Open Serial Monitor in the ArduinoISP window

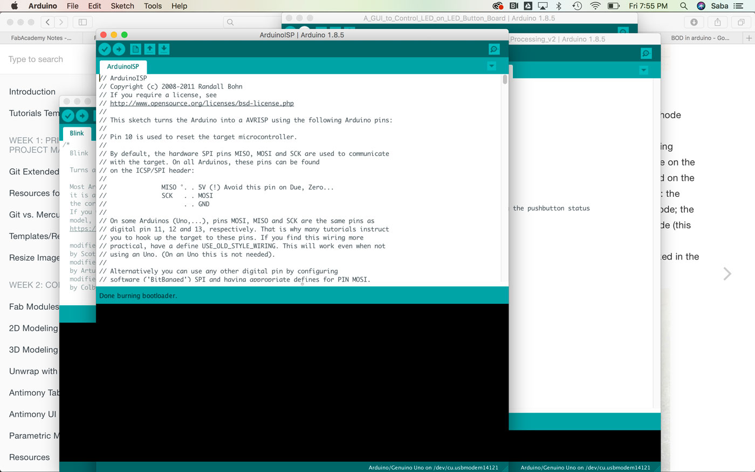[x=494, y=49]
